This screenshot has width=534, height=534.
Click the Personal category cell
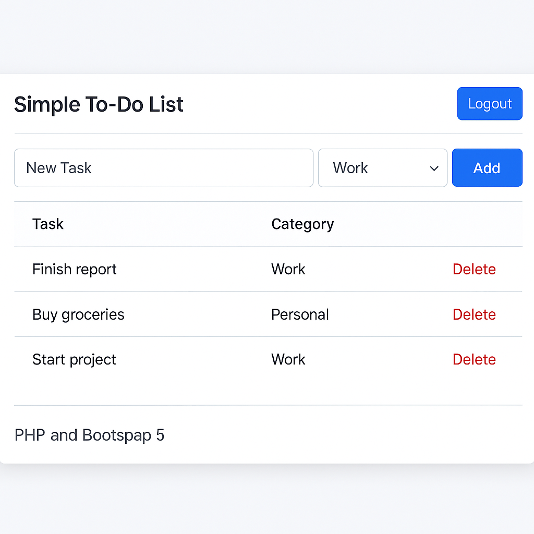(x=300, y=314)
